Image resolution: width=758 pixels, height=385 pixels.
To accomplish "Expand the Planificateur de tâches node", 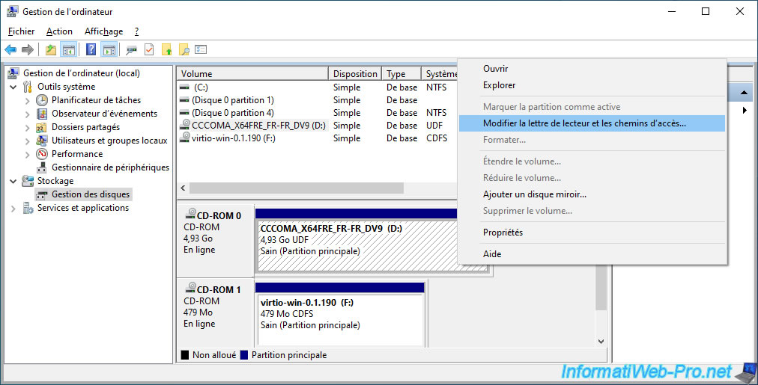I will point(27,101).
